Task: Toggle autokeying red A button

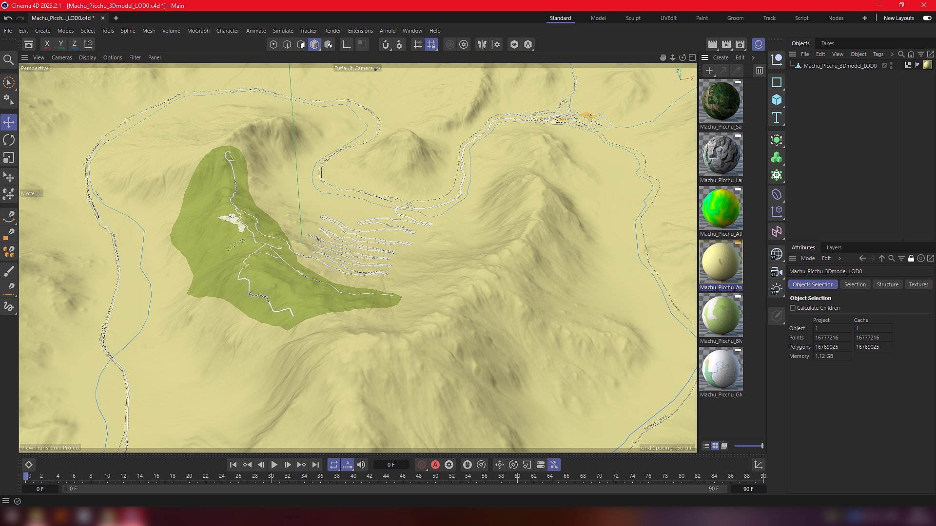Action: point(435,465)
